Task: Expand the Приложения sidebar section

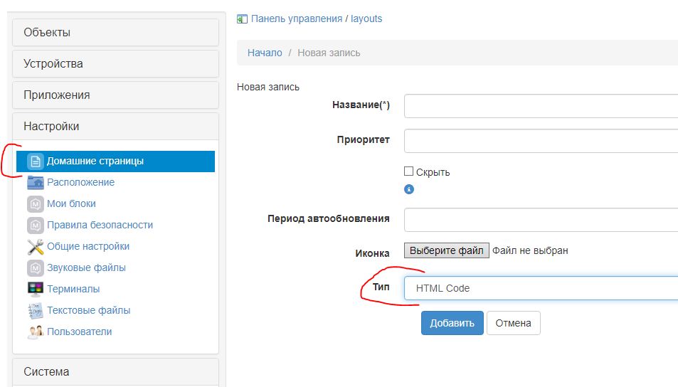Action: coord(115,95)
